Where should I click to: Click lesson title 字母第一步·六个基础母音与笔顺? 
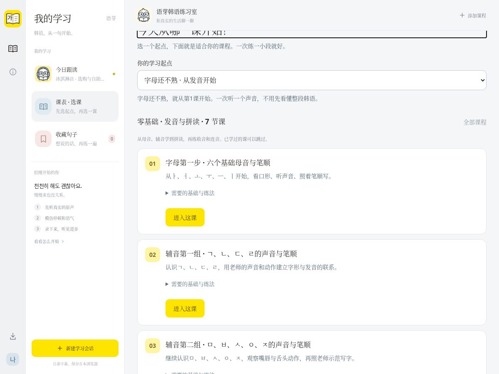[x=218, y=162]
